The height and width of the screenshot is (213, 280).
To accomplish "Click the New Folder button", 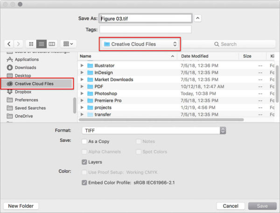I will point(21,206).
